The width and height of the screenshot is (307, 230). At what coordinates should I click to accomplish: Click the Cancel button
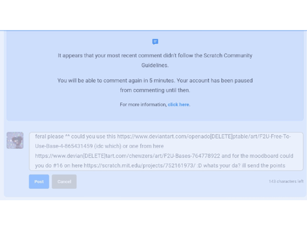[64, 181]
